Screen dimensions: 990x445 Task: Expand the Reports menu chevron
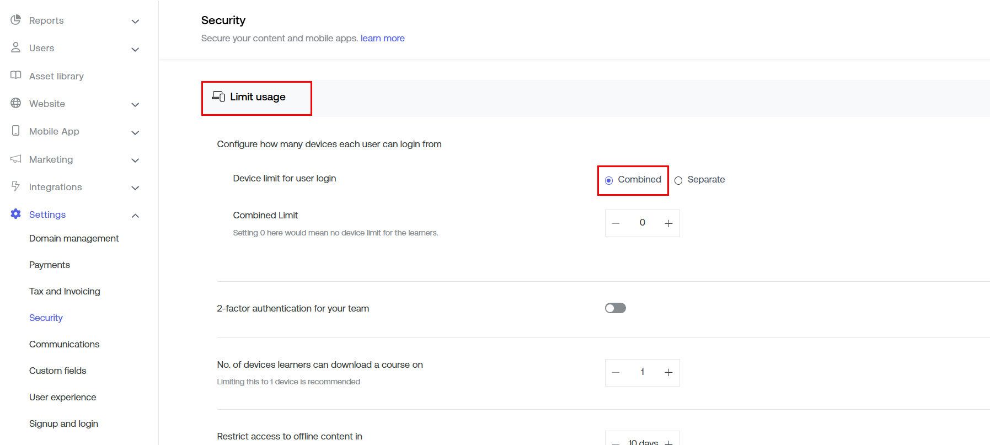click(x=135, y=22)
